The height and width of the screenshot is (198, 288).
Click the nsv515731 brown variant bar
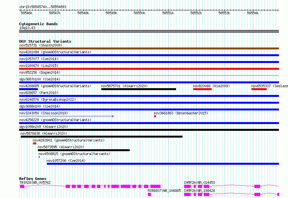(149, 48)
